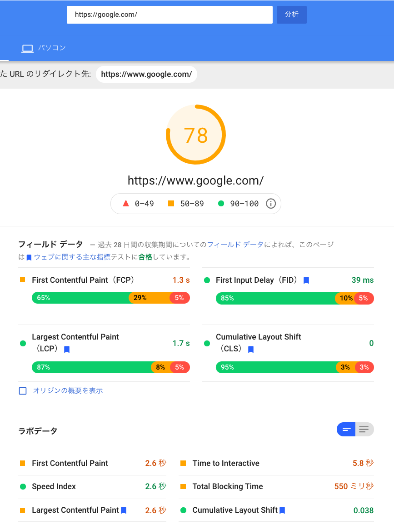This screenshot has height=525, width=394.
Task: Open the redirected URL https://www.google.com/
Action: 146,74
